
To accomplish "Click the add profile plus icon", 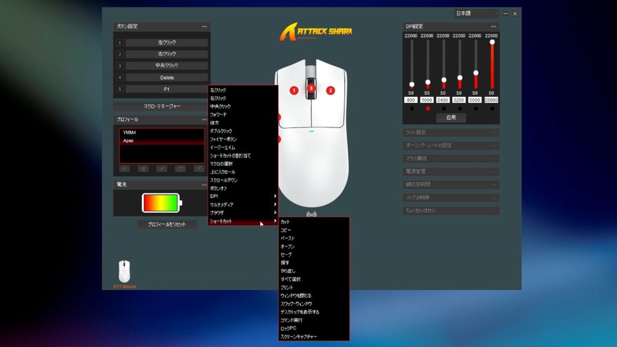I will pos(124,169).
